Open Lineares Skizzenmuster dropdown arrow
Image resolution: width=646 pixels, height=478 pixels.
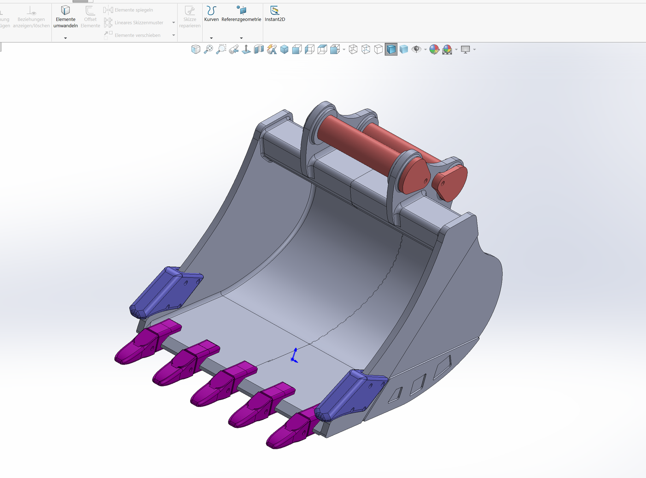[173, 23]
